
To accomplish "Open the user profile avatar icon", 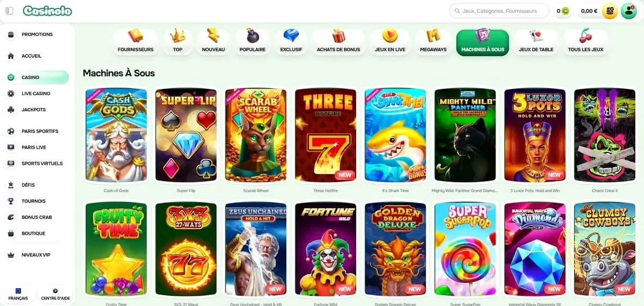I will [628, 11].
